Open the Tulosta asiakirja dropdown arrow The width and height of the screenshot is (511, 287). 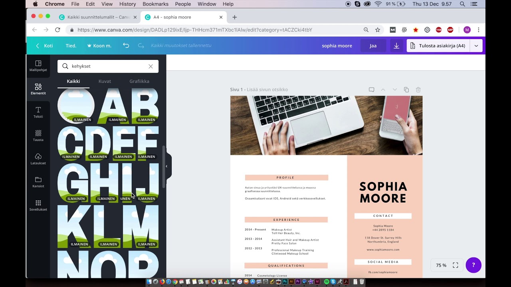[x=476, y=45]
